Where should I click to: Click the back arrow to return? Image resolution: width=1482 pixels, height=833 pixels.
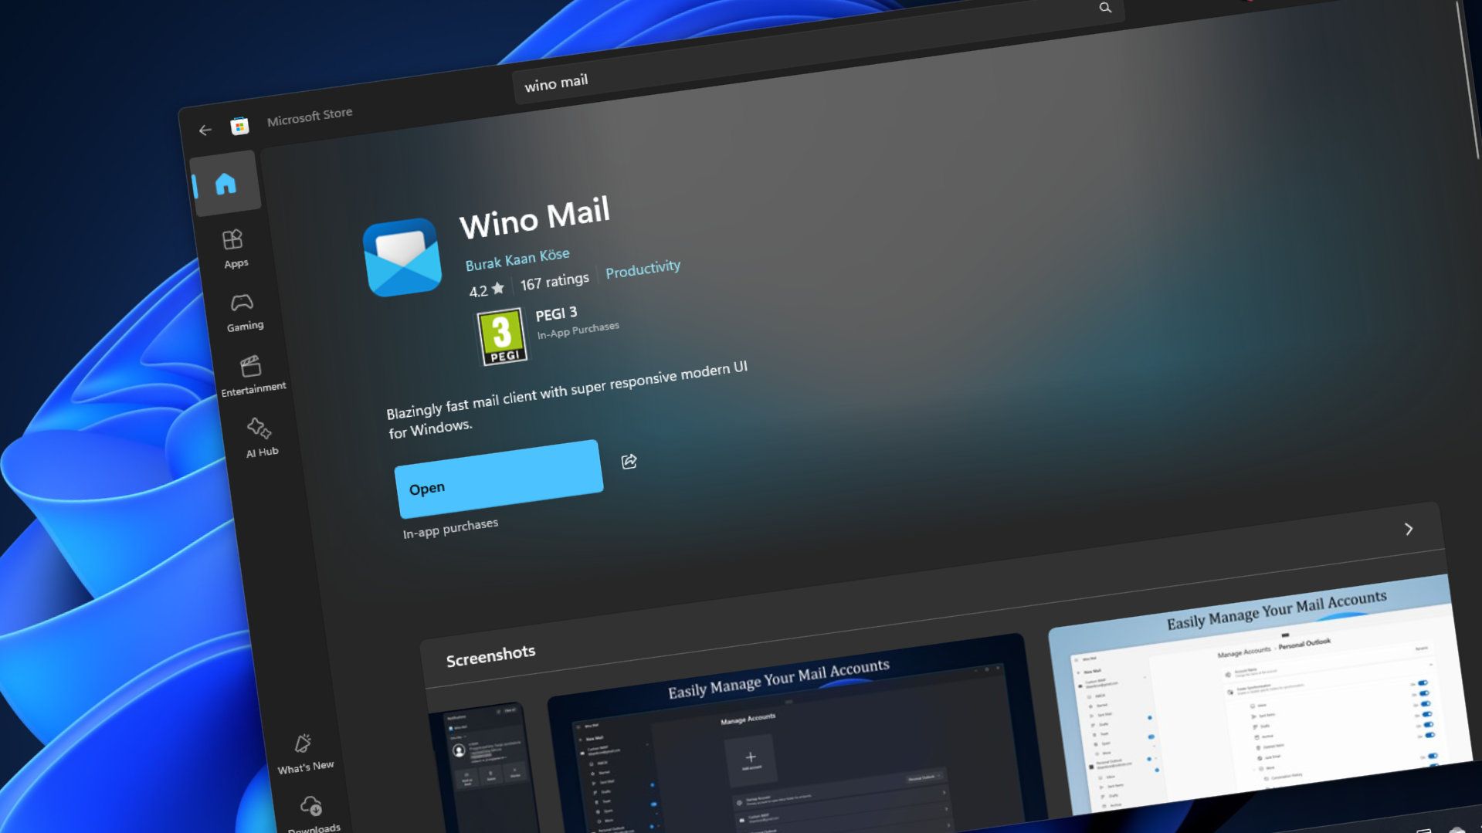(204, 130)
